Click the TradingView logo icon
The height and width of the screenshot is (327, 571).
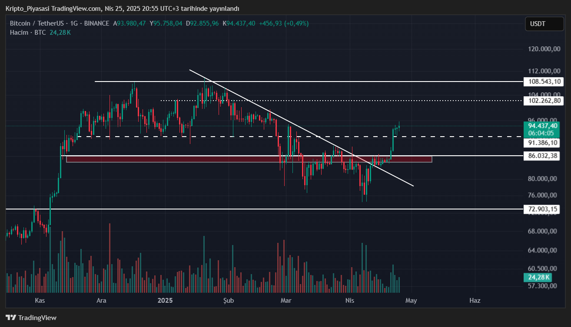[11, 317]
